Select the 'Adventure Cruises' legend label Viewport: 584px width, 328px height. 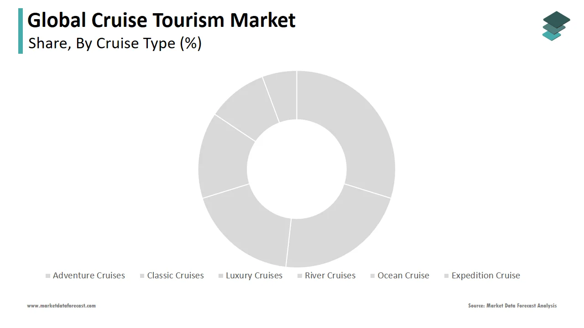point(89,276)
